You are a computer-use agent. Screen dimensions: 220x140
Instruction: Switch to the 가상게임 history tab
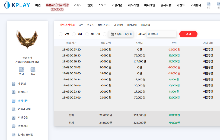[x=119, y=25]
